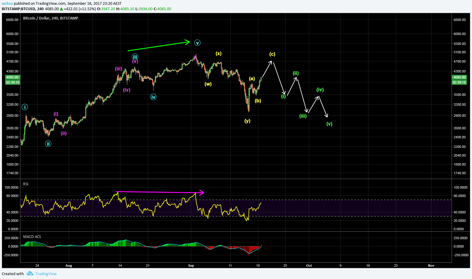Click 5100.00 on the right price axis
This screenshot has width=472, height=279.
click(x=460, y=52)
